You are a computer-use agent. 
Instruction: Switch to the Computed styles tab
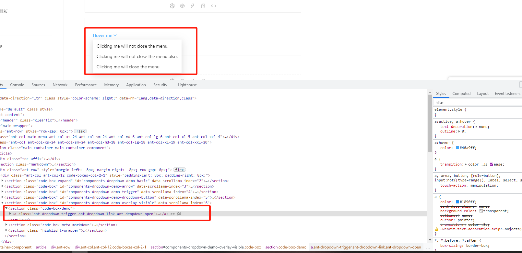pos(461,94)
